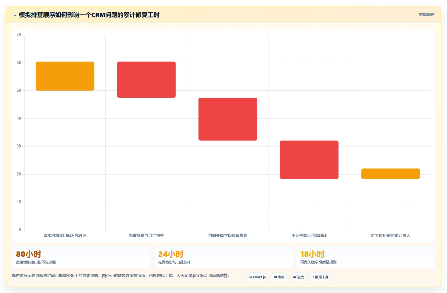Select the Chart.js chip
Image resolution: width=447 pixels, height=293 pixels.
pos(257,277)
